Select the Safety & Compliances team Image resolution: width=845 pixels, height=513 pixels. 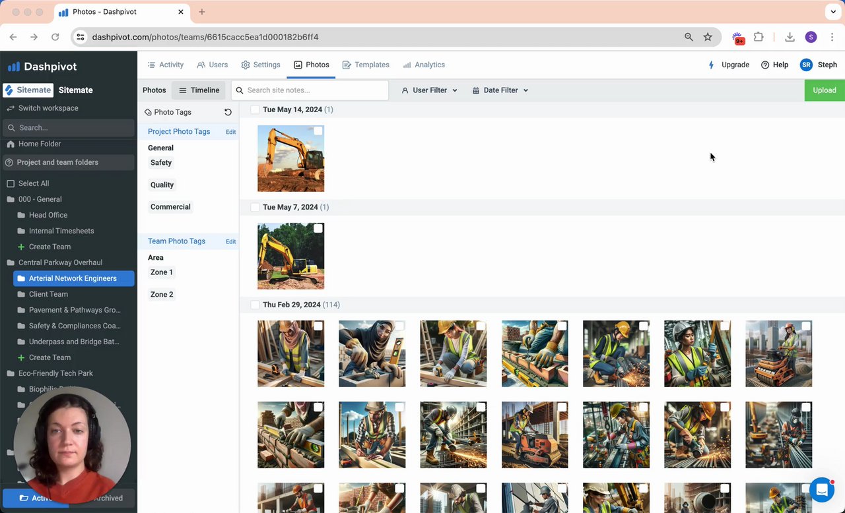coord(75,326)
